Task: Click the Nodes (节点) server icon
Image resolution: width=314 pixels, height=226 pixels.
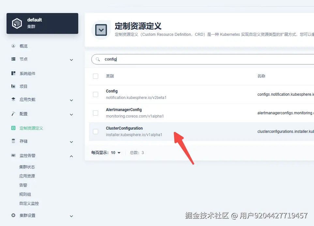Action: click(13, 59)
